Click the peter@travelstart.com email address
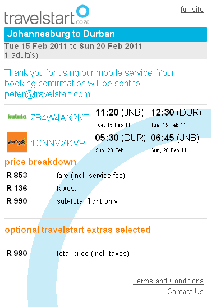Viewport: 211px width, 307px height. (x=47, y=94)
